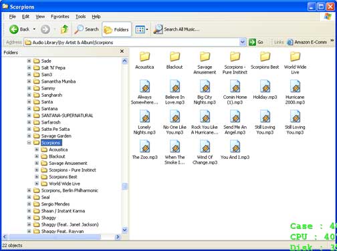This screenshot has height=251, width=337.
Task: Click folder tree scroll up arrow
Action: [125, 61]
